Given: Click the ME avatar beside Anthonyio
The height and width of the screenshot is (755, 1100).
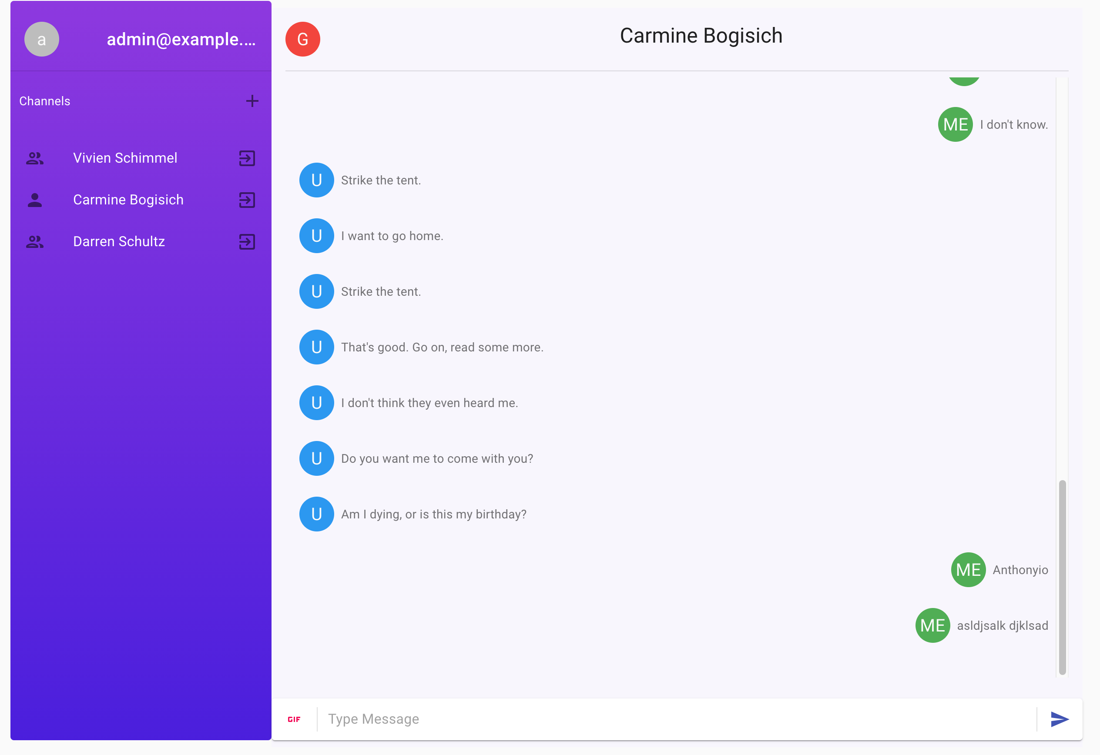Looking at the screenshot, I should [x=968, y=570].
